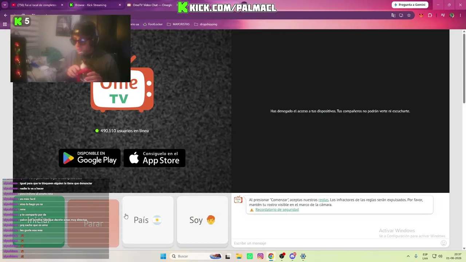466x262 pixels.
Task: Open the Chrome apps grid shortcut
Action: pos(5,24)
